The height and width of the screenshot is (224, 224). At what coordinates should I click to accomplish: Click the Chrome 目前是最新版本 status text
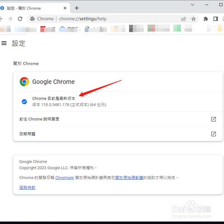(54, 99)
